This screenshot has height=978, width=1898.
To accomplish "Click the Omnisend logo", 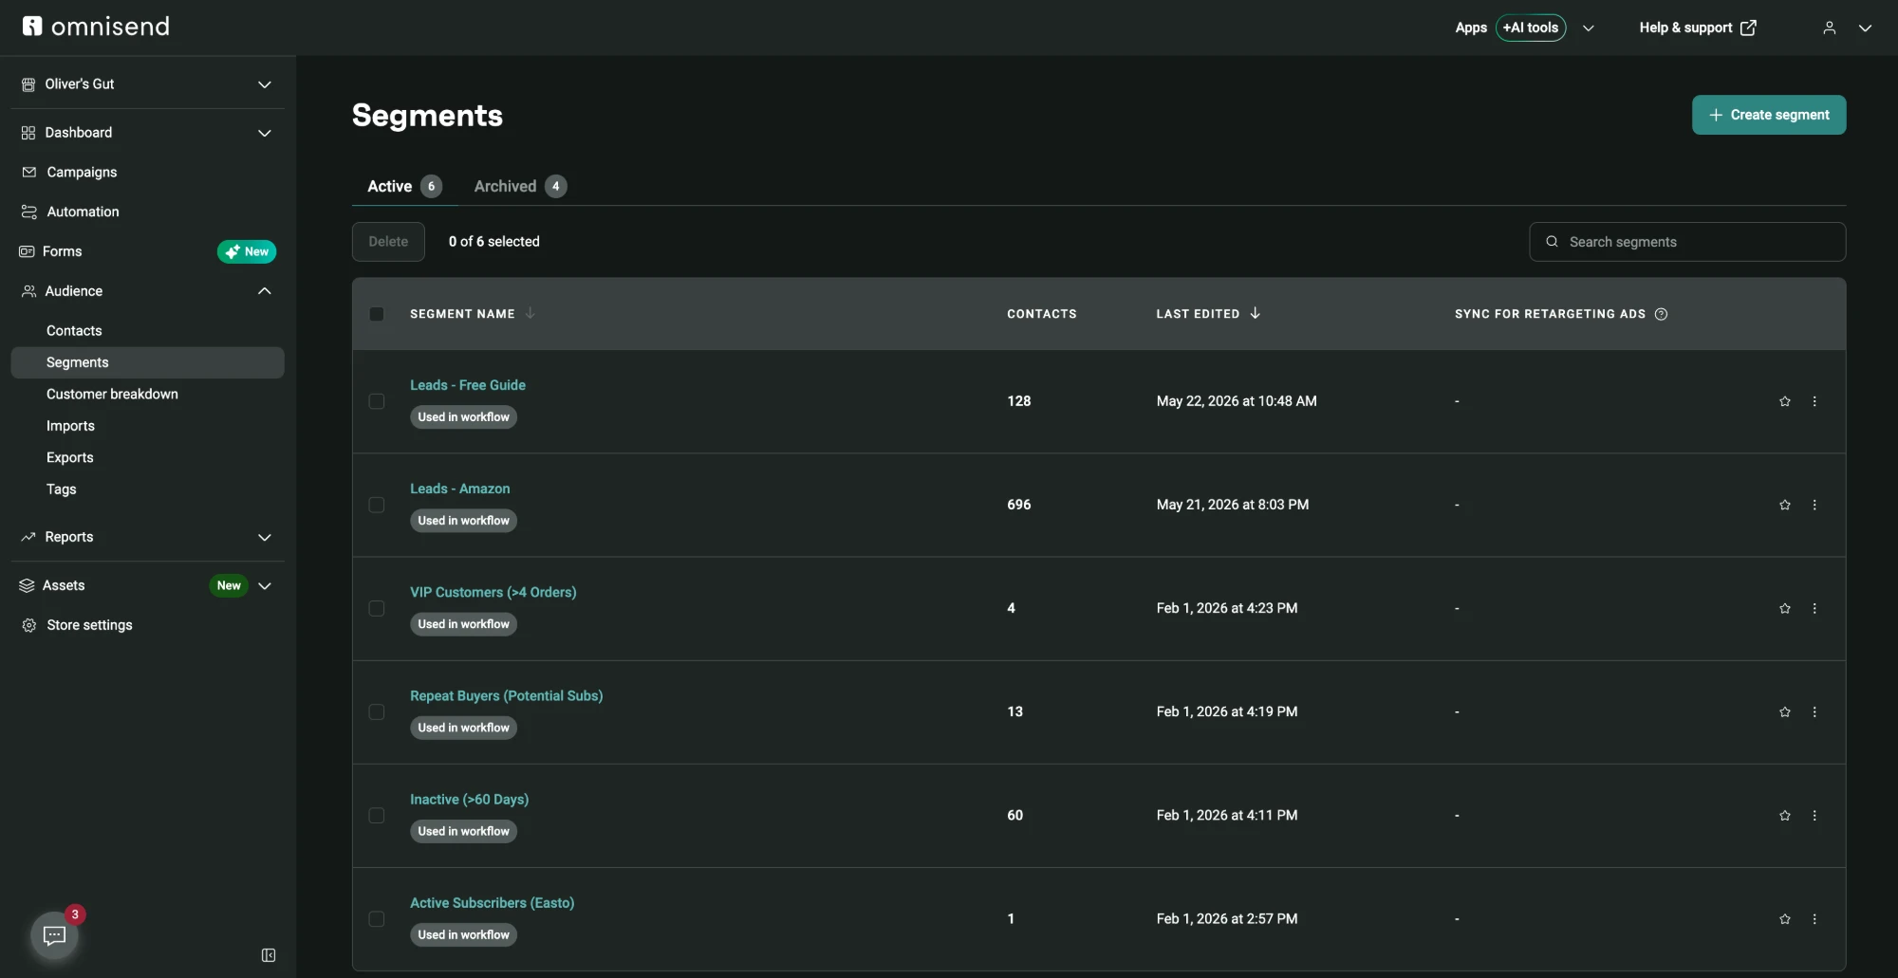I will pyautogui.click(x=96, y=26).
